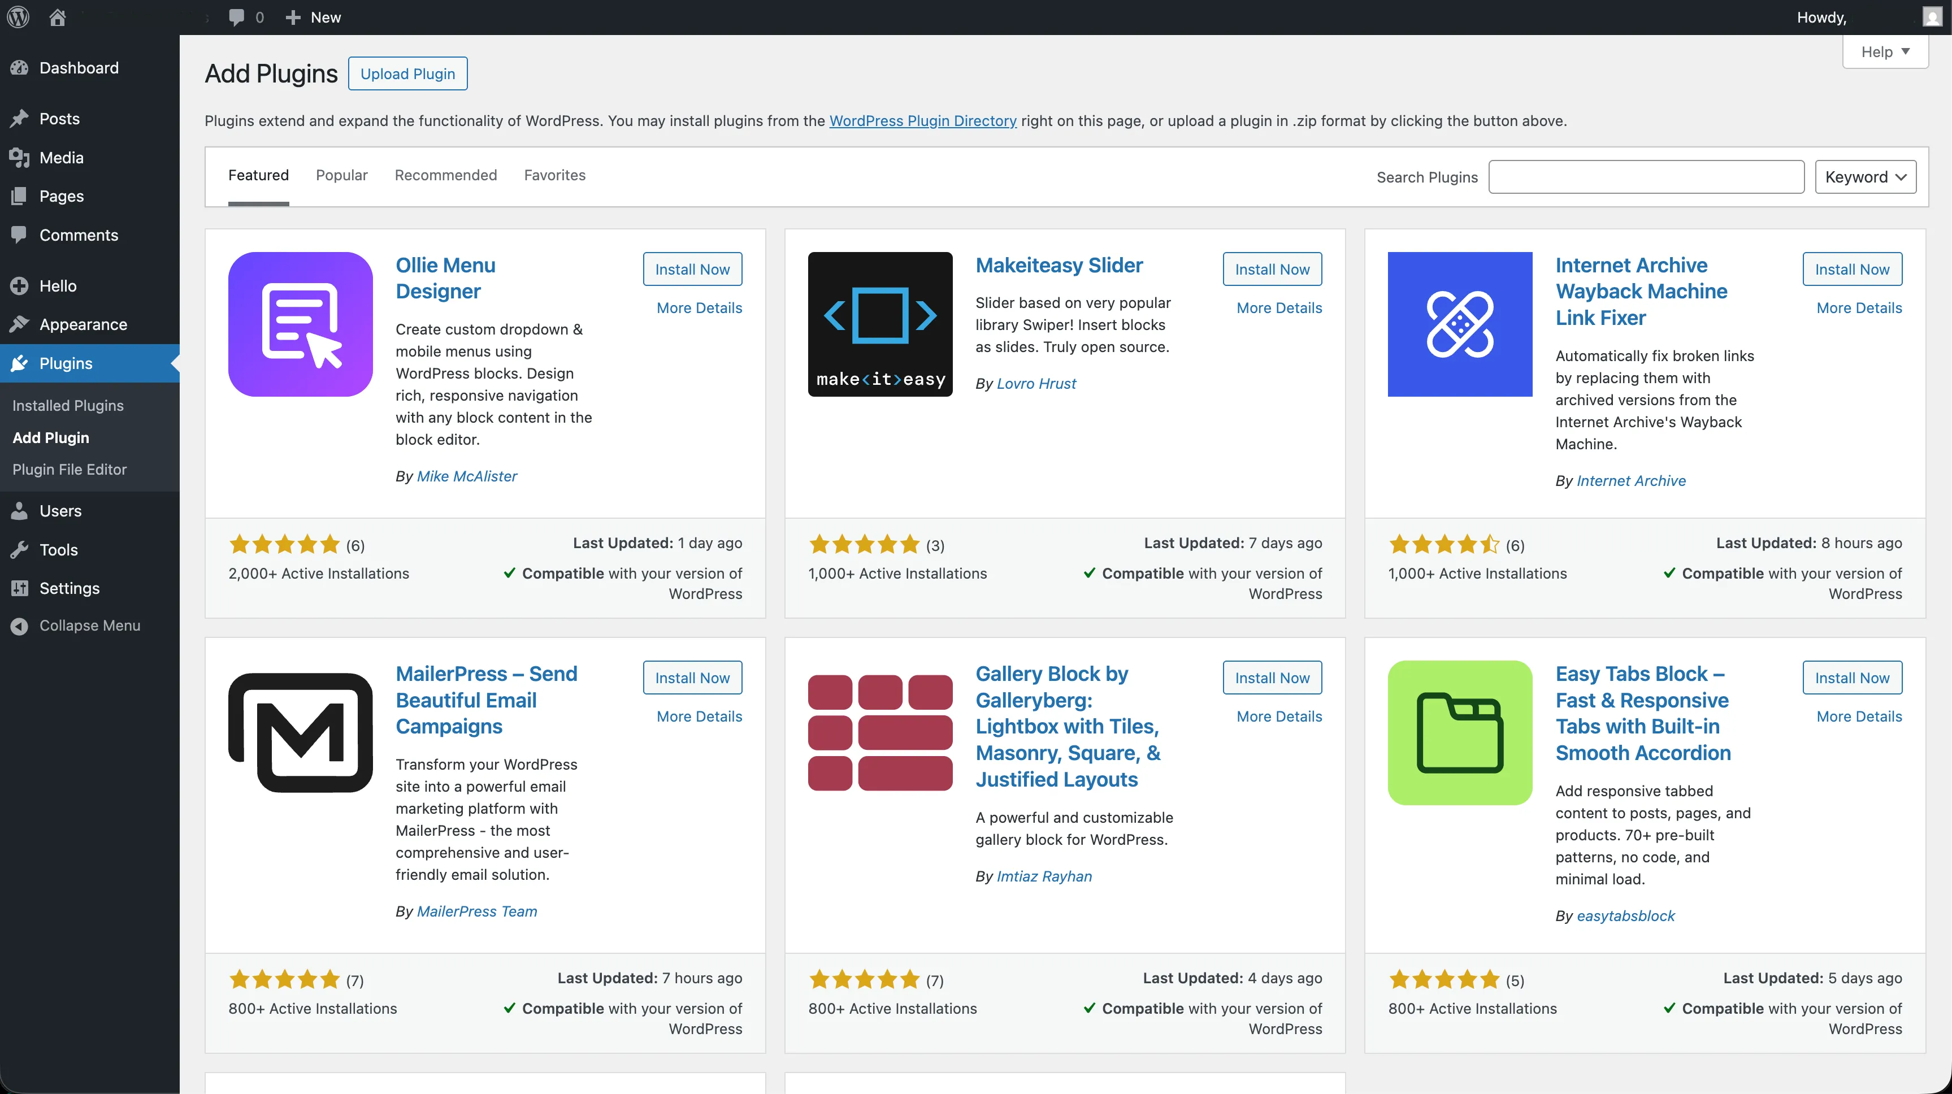The width and height of the screenshot is (1952, 1094).
Task: Open the Appearance section icon
Action: point(20,324)
